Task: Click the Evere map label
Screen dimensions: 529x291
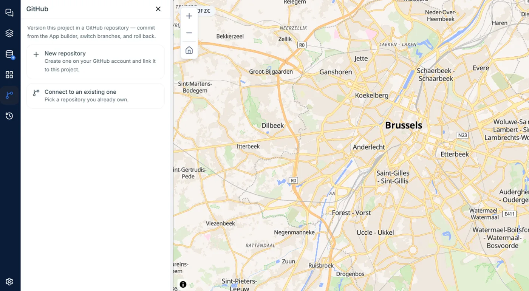Action: (481, 68)
